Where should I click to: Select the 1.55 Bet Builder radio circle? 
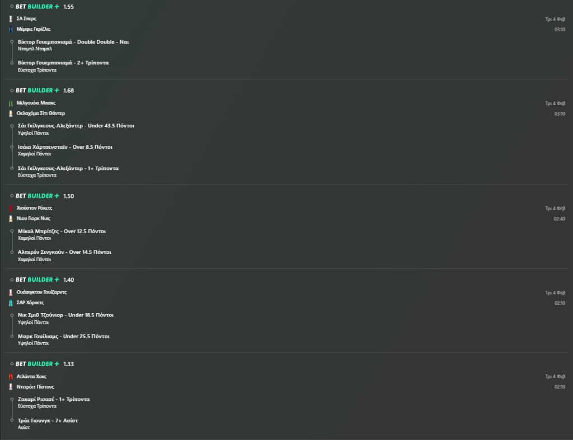12,6
